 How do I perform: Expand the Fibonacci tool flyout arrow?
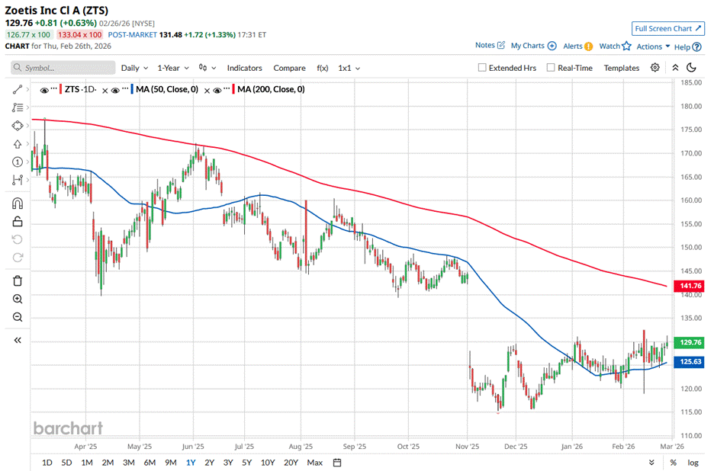pyautogui.click(x=27, y=107)
